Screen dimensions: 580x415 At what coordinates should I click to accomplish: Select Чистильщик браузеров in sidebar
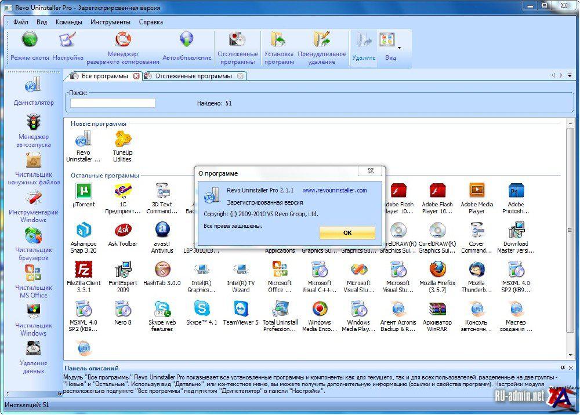coord(34,236)
